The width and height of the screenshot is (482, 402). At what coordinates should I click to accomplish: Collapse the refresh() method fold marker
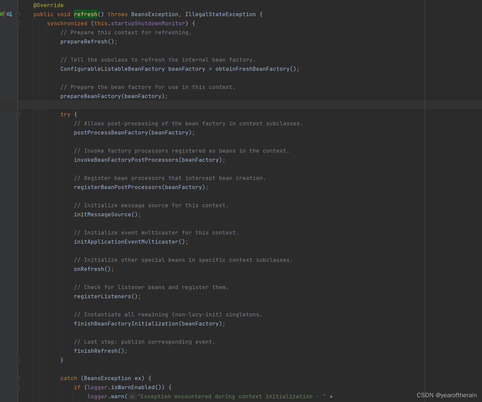[x=18, y=14]
